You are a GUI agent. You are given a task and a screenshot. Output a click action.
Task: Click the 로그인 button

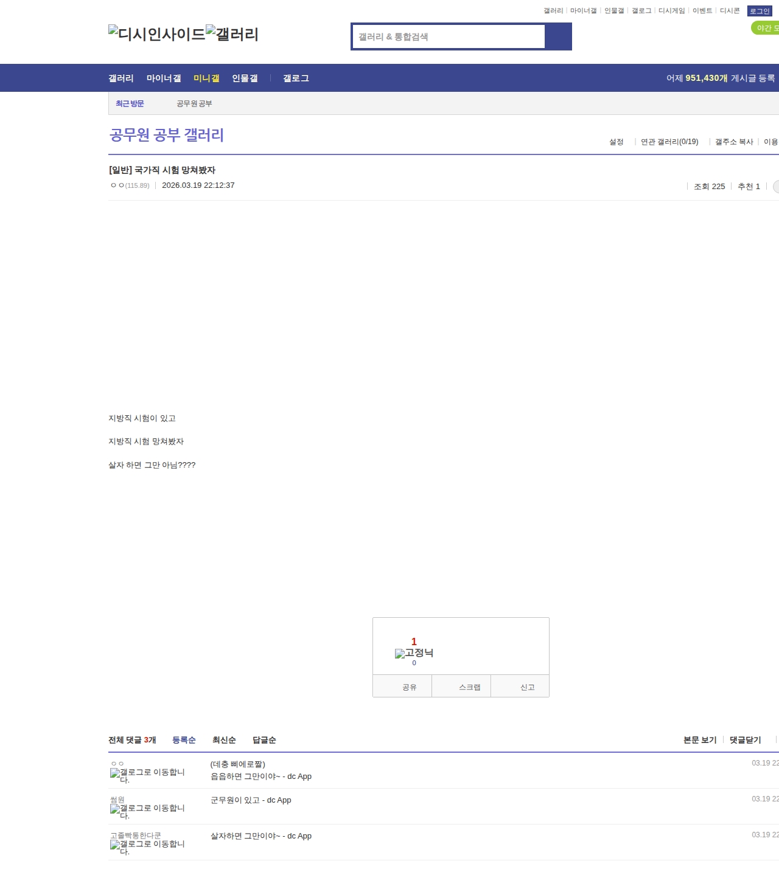click(x=760, y=11)
